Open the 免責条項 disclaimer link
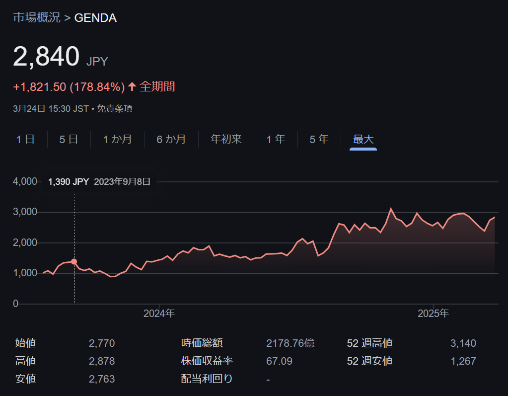Image resolution: width=508 pixels, height=396 pixels. (x=115, y=108)
